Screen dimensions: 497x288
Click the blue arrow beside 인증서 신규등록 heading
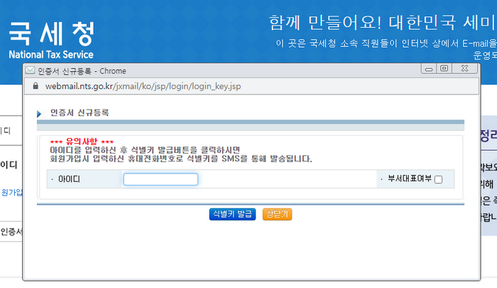39,114
